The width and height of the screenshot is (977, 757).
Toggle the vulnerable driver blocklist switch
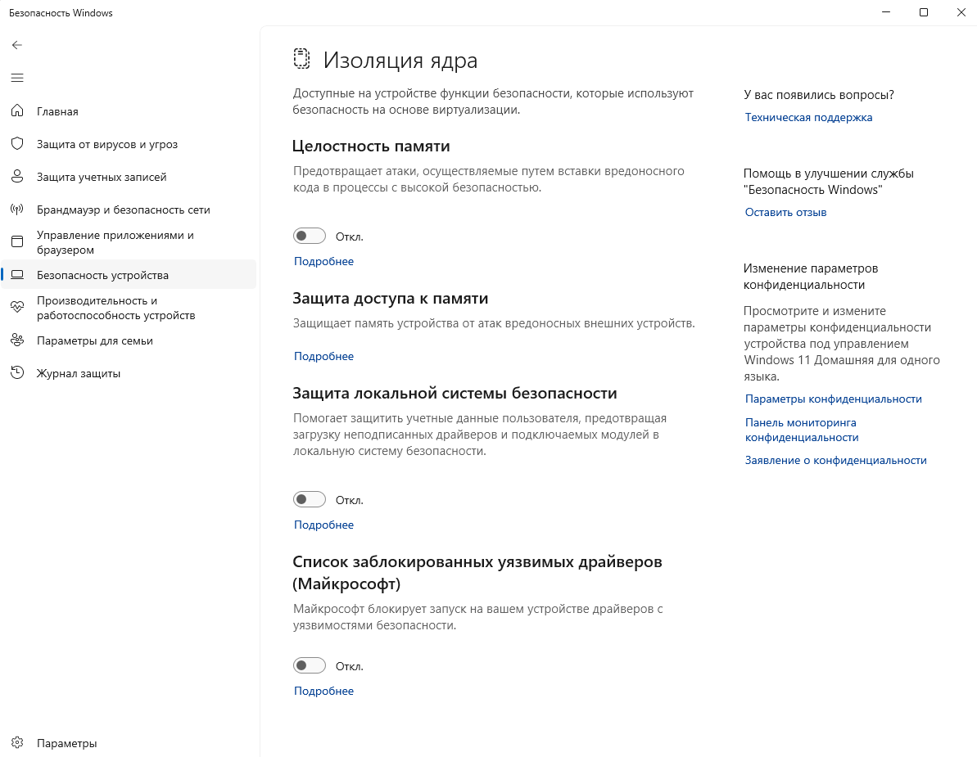(x=310, y=666)
